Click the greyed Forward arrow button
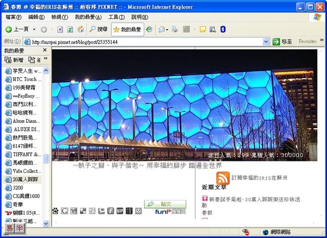Viewport: 327px width, 238px height. click(x=44, y=29)
